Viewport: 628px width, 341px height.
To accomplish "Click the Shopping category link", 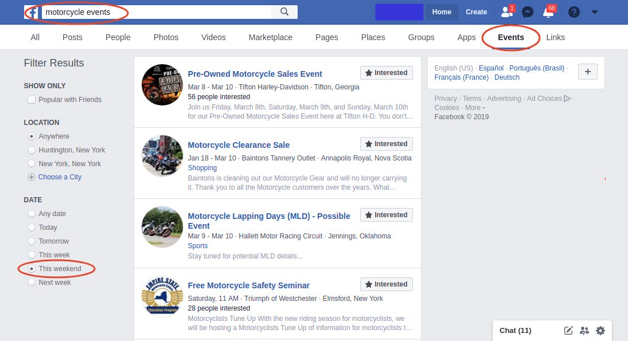I will [202, 168].
